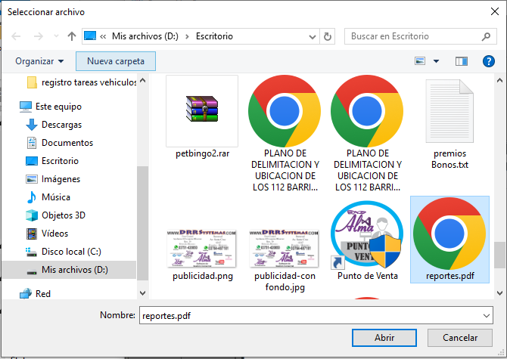
Task: Click the Up one level arrow
Action: pyautogui.click(x=72, y=36)
